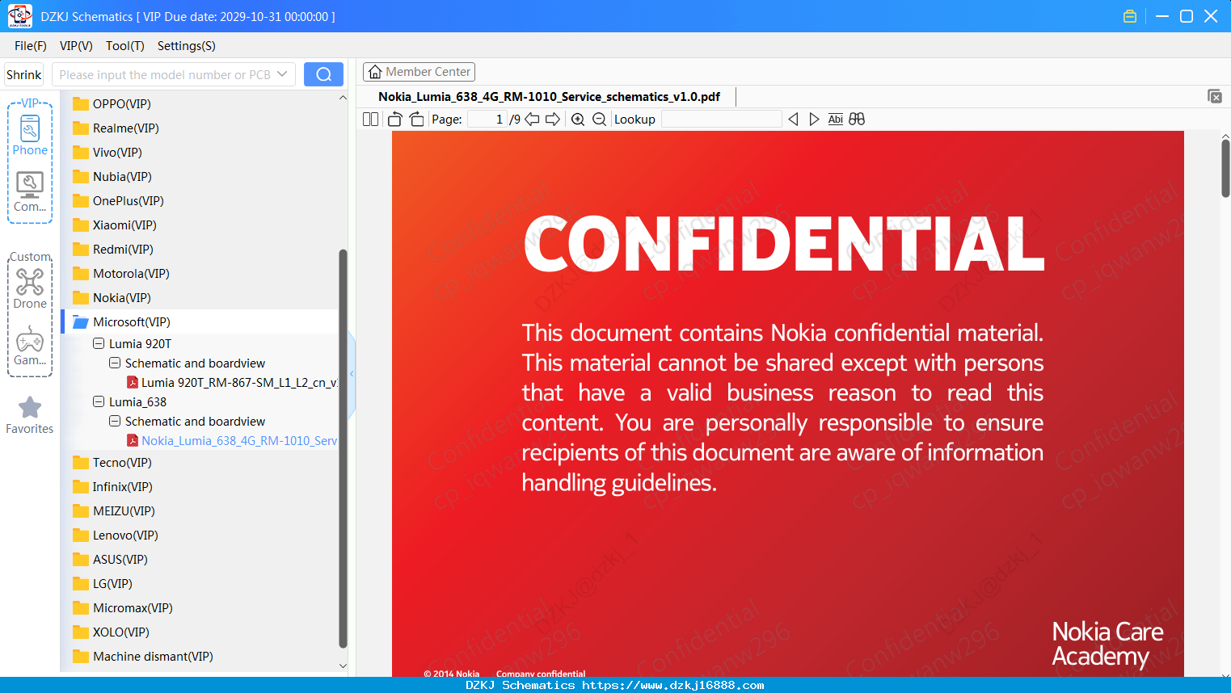
Task: Collapse the Lumia_638 node
Action: click(99, 402)
